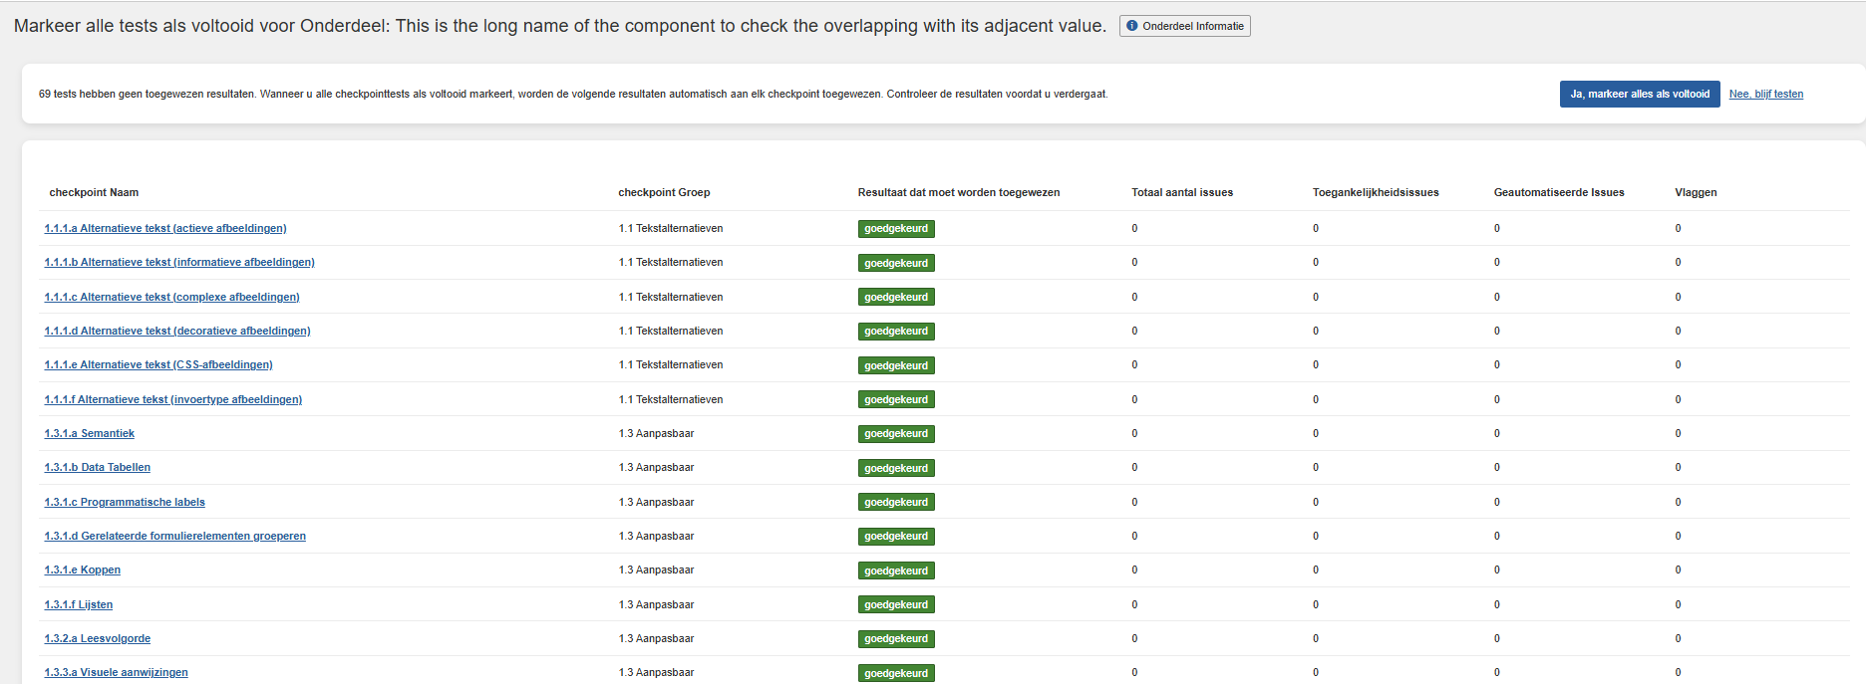Open 1.3.1.d Gerelateerde formulierelementen groeperen
1866x684 pixels.
[x=175, y=537]
